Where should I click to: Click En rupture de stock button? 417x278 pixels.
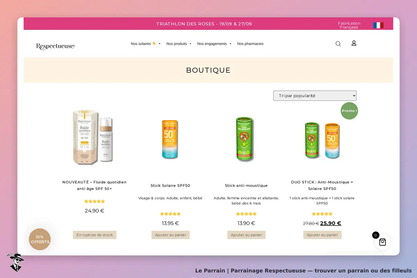pyautogui.click(x=95, y=235)
